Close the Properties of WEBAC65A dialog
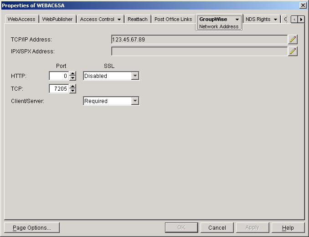The image size is (309, 237). [x=303, y=5]
